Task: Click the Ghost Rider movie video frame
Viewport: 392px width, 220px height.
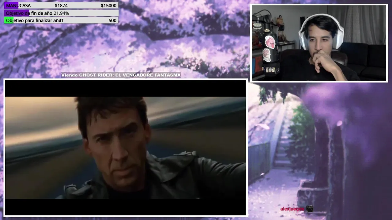Action: [125, 148]
